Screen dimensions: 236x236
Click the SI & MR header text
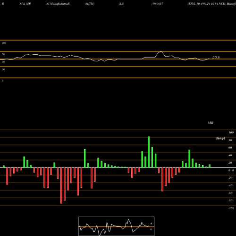pyautogui.click(x=25, y=4)
